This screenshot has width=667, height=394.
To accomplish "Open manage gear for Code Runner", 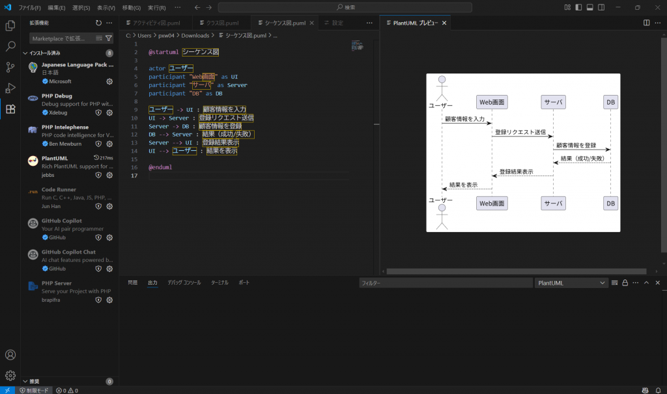I will [109, 206].
